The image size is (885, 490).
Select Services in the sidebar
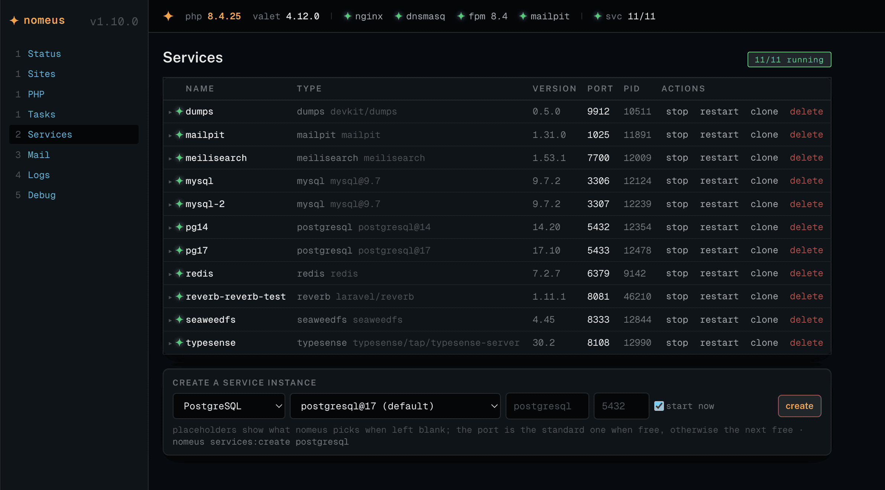coord(74,135)
